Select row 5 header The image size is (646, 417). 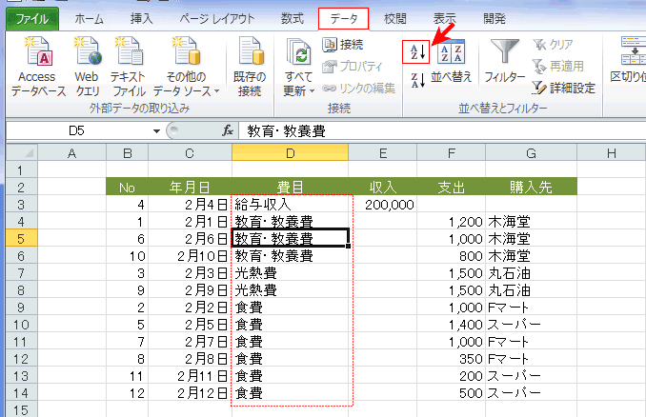click(x=21, y=239)
